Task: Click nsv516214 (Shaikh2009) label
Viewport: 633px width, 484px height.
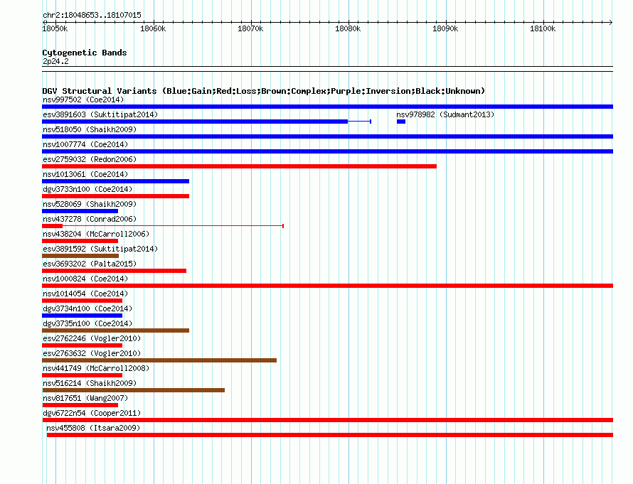Action: (90, 383)
